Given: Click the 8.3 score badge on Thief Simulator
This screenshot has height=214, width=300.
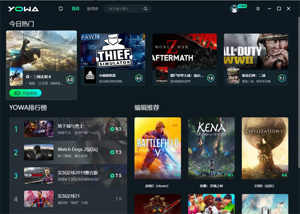Looking at the screenshot, I should [138, 78].
